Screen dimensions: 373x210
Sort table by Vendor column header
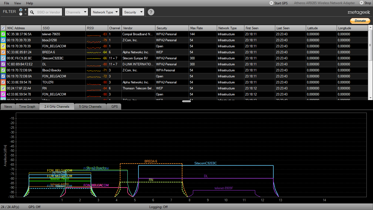pos(138,28)
